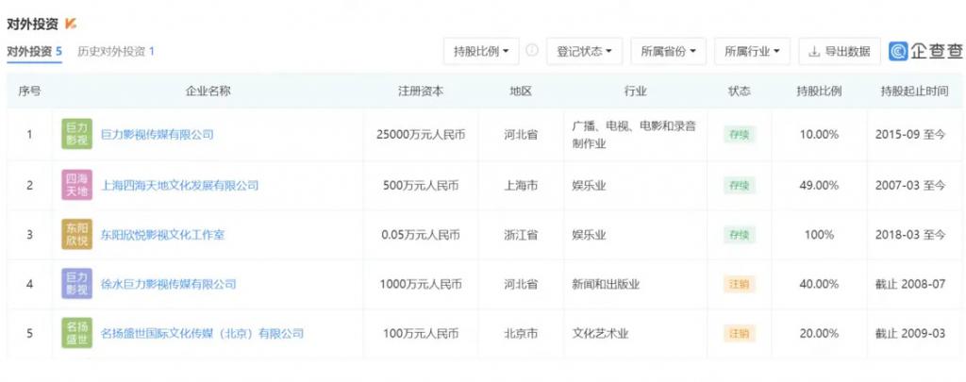The image size is (966, 382).
Task: Open 名扬盛世国际文化传媒（北京）有限公司 link
Action: (x=202, y=333)
